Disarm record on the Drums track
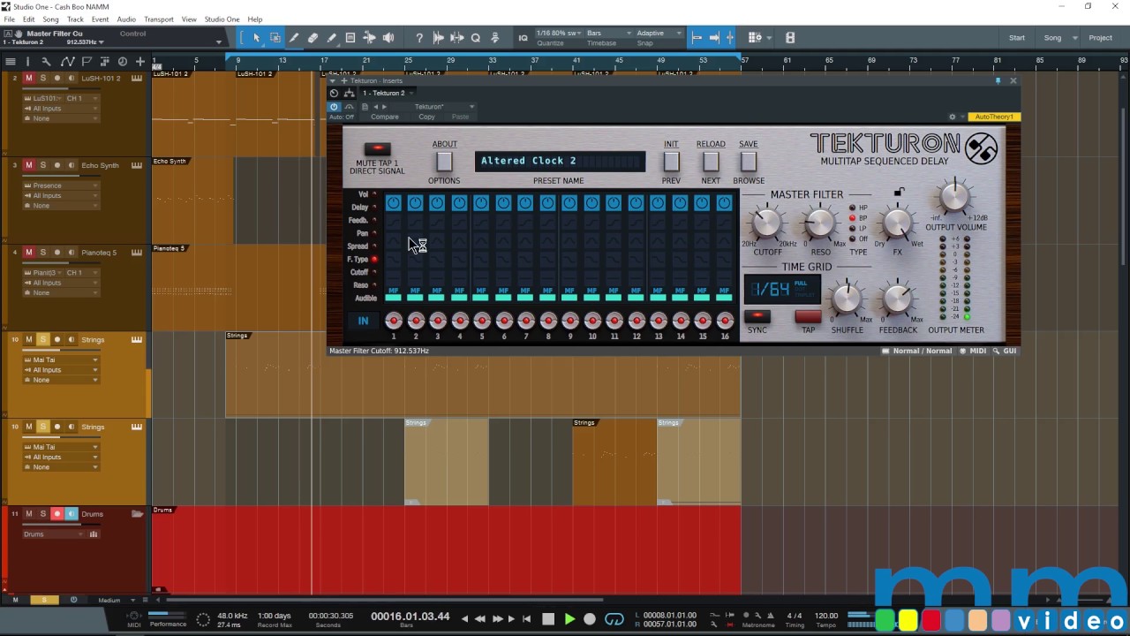Screen dimensions: 1130x636 point(57,514)
